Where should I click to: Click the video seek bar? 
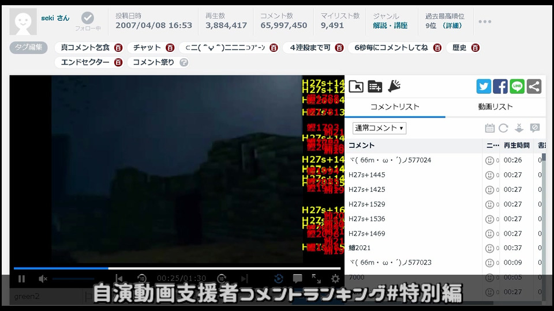click(x=177, y=268)
